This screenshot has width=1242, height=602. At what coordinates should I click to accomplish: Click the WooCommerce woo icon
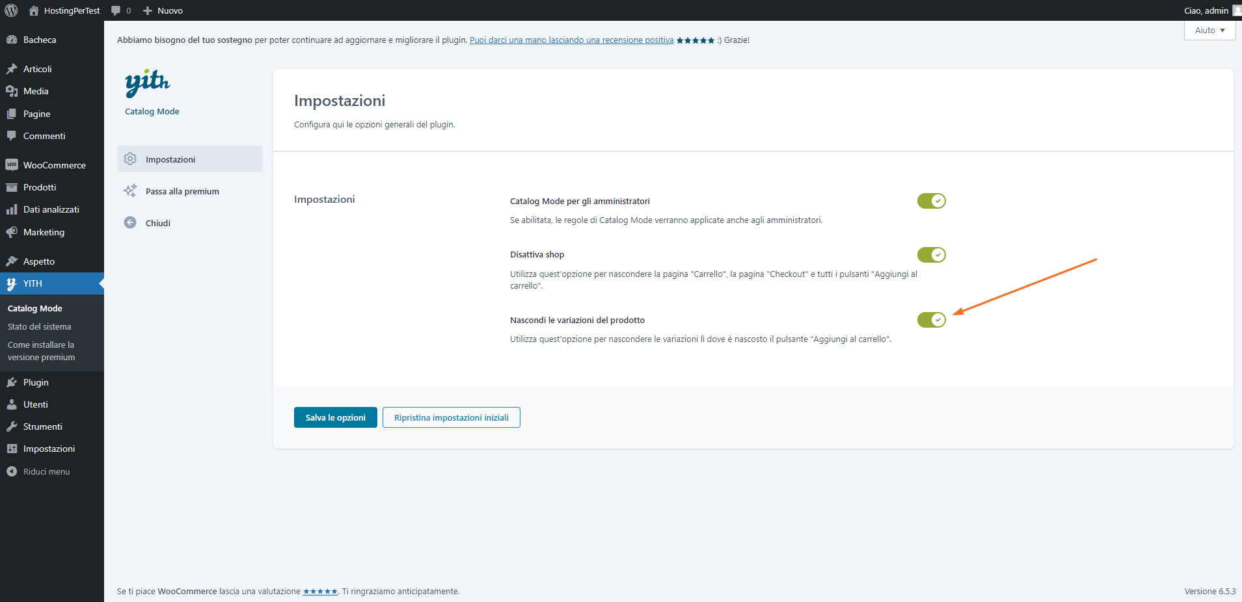(12, 165)
